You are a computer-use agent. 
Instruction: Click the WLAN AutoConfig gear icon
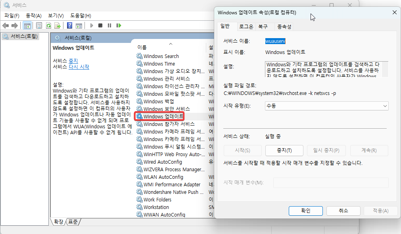click(139, 177)
